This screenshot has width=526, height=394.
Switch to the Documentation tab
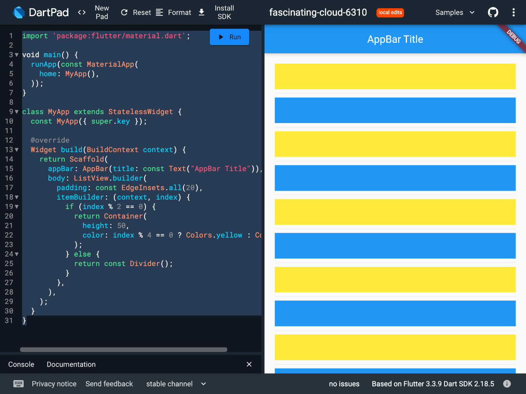point(71,364)
